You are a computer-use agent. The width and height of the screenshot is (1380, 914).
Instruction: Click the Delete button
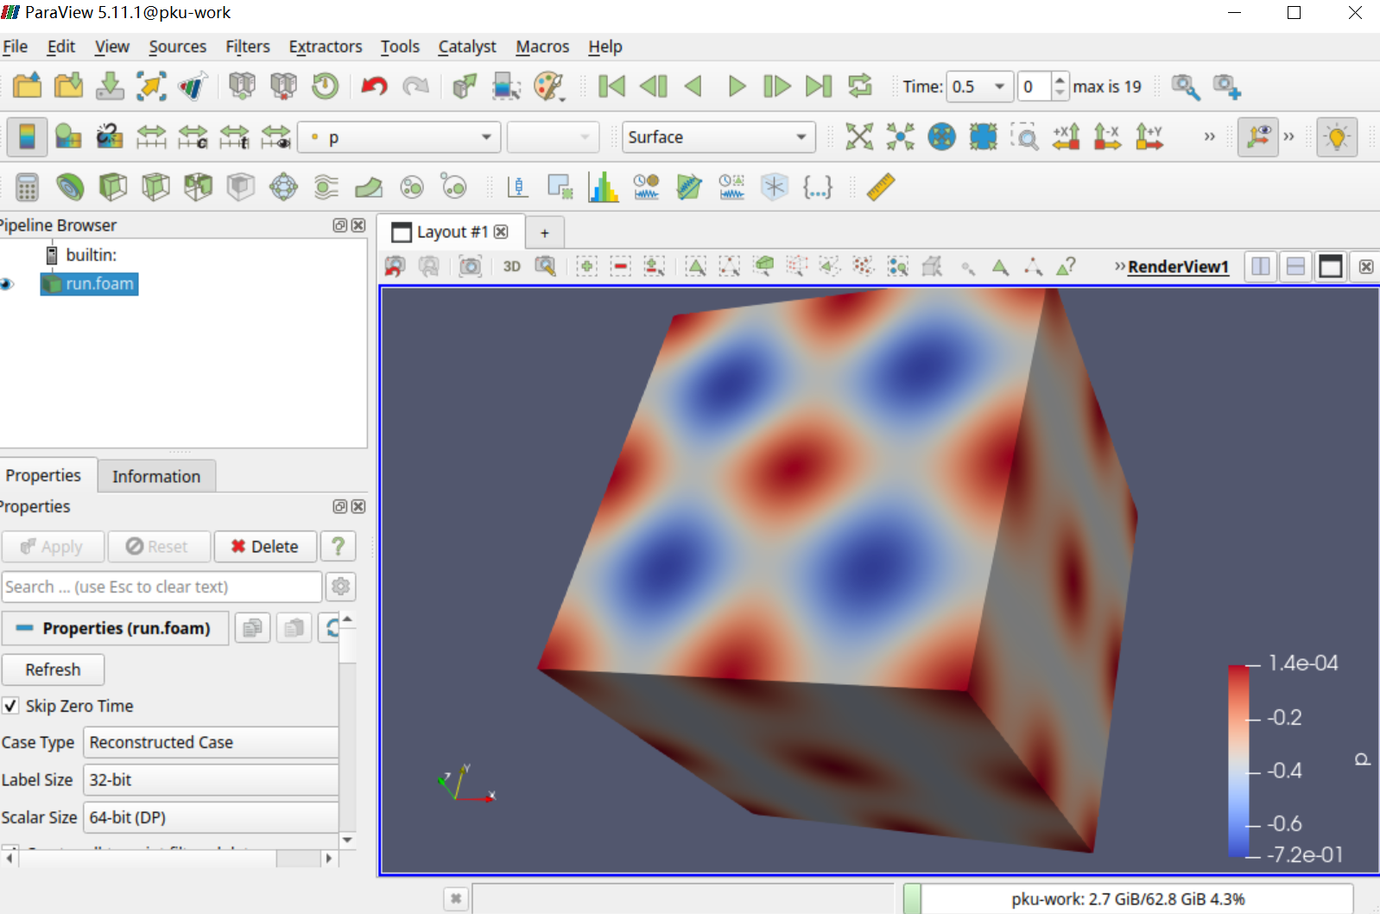click(265, 547)
